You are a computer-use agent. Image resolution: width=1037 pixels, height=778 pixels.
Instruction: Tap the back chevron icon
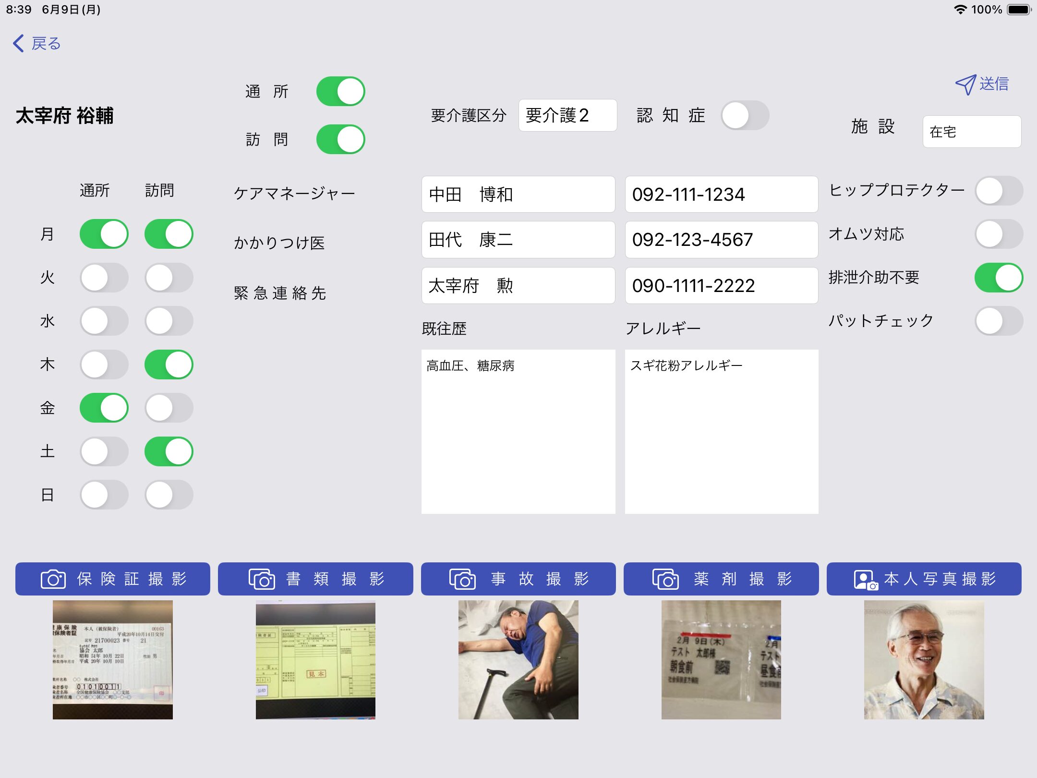pos(19,43)
